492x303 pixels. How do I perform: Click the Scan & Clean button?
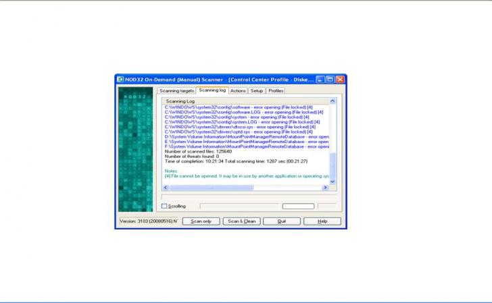coord(242,221)
